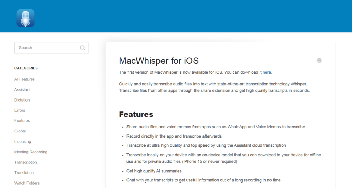Viewport: 352px width, 188px height.
Task: Open the Meeting Recording category
Action: click(31, 152)
